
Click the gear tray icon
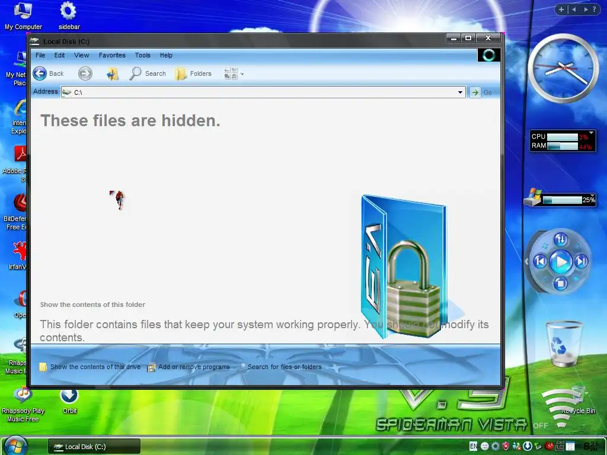[495, 446]
